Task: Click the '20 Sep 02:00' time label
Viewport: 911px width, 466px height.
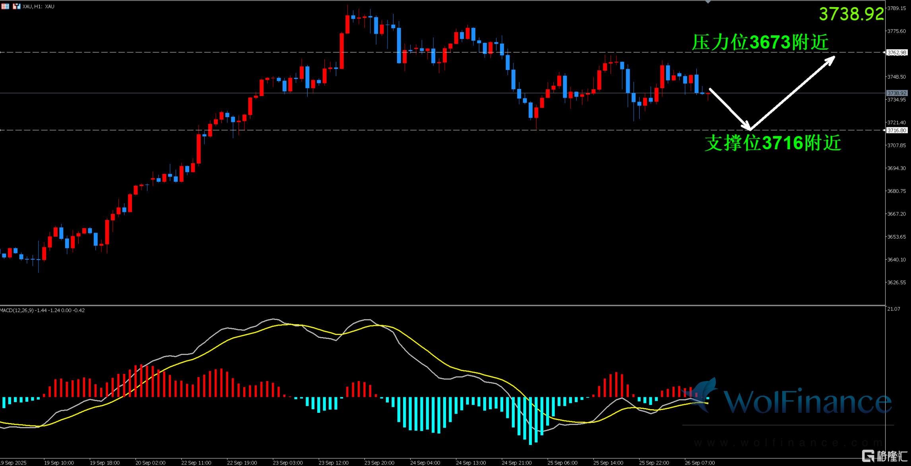Action: click(x=150, y=463)
